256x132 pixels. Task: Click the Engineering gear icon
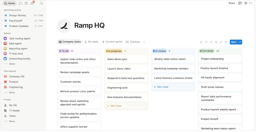coord(5,87)
